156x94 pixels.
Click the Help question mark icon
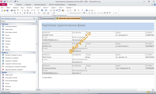155,4
